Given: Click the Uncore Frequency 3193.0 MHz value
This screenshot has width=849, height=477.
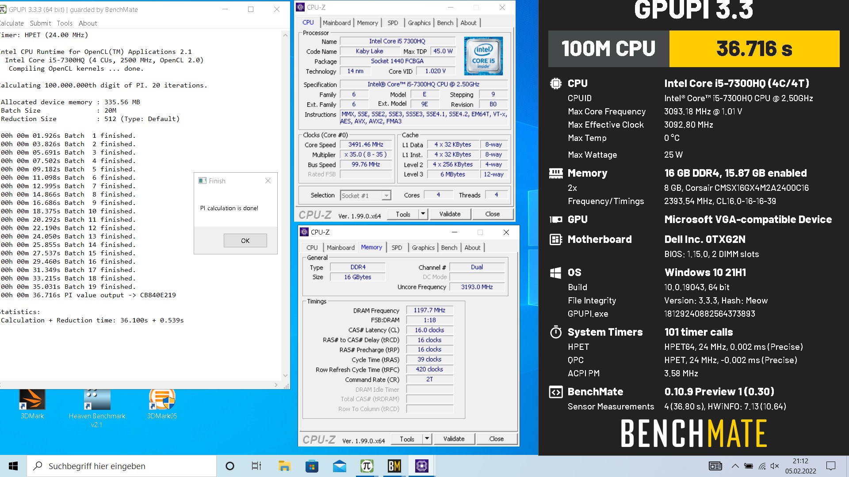Looking at the screenshot, I should pos(477,287).
